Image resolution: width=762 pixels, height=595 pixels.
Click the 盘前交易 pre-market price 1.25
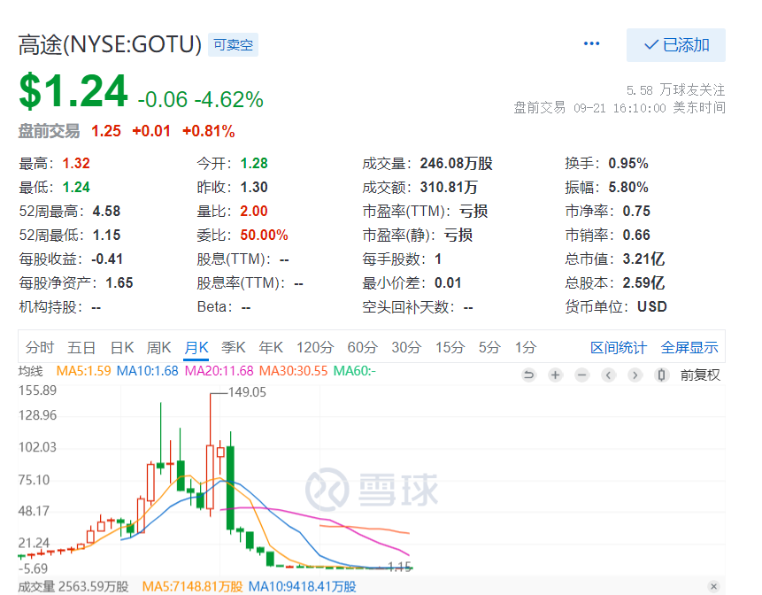[106, 131]
